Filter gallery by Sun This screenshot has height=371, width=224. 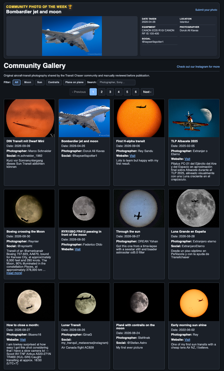(x=40, y=82)
